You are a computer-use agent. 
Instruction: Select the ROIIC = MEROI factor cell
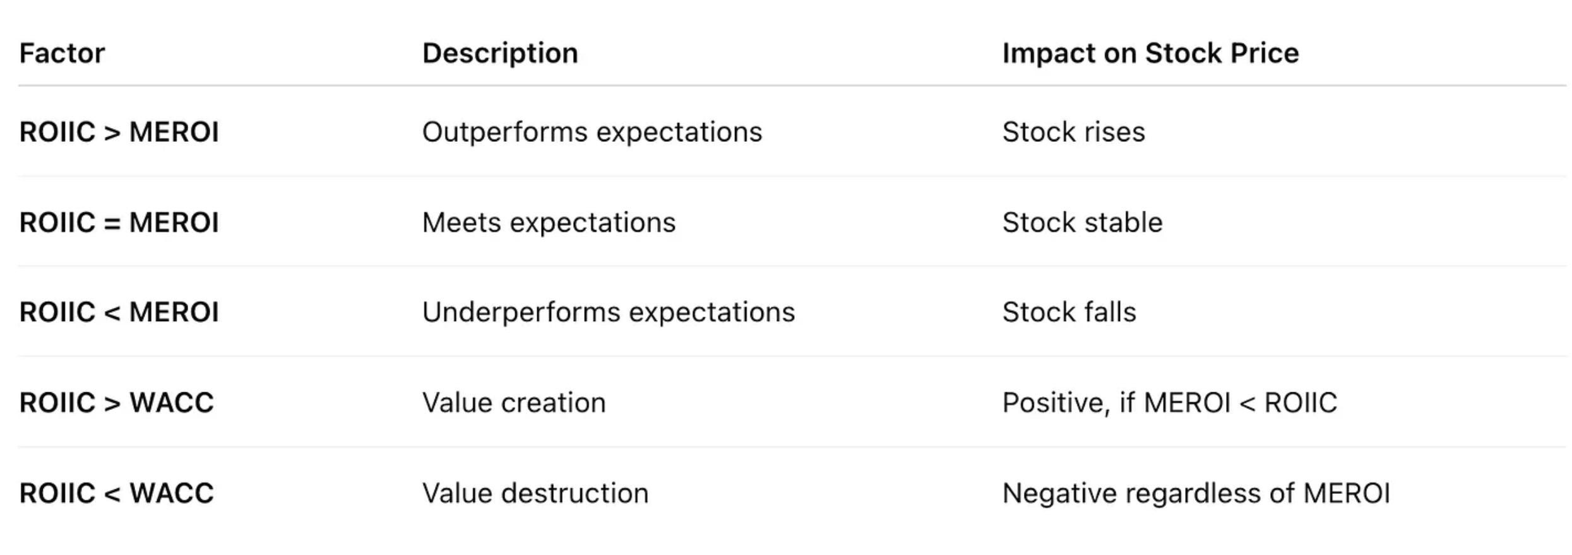(119, 223)
